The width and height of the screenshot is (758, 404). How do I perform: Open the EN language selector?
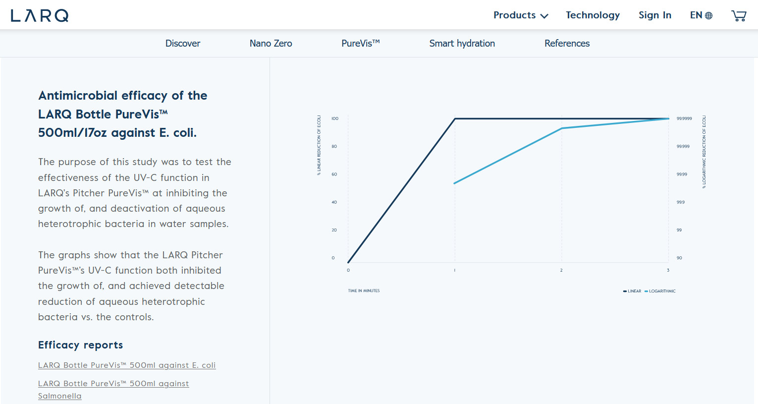[x=701, y=15]
